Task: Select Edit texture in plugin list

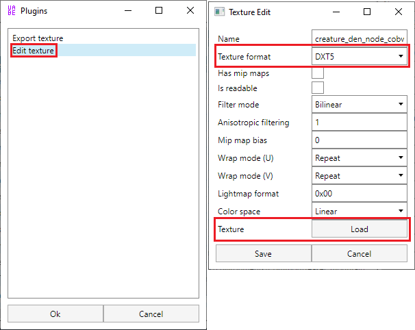Action: tap(34, 50)
